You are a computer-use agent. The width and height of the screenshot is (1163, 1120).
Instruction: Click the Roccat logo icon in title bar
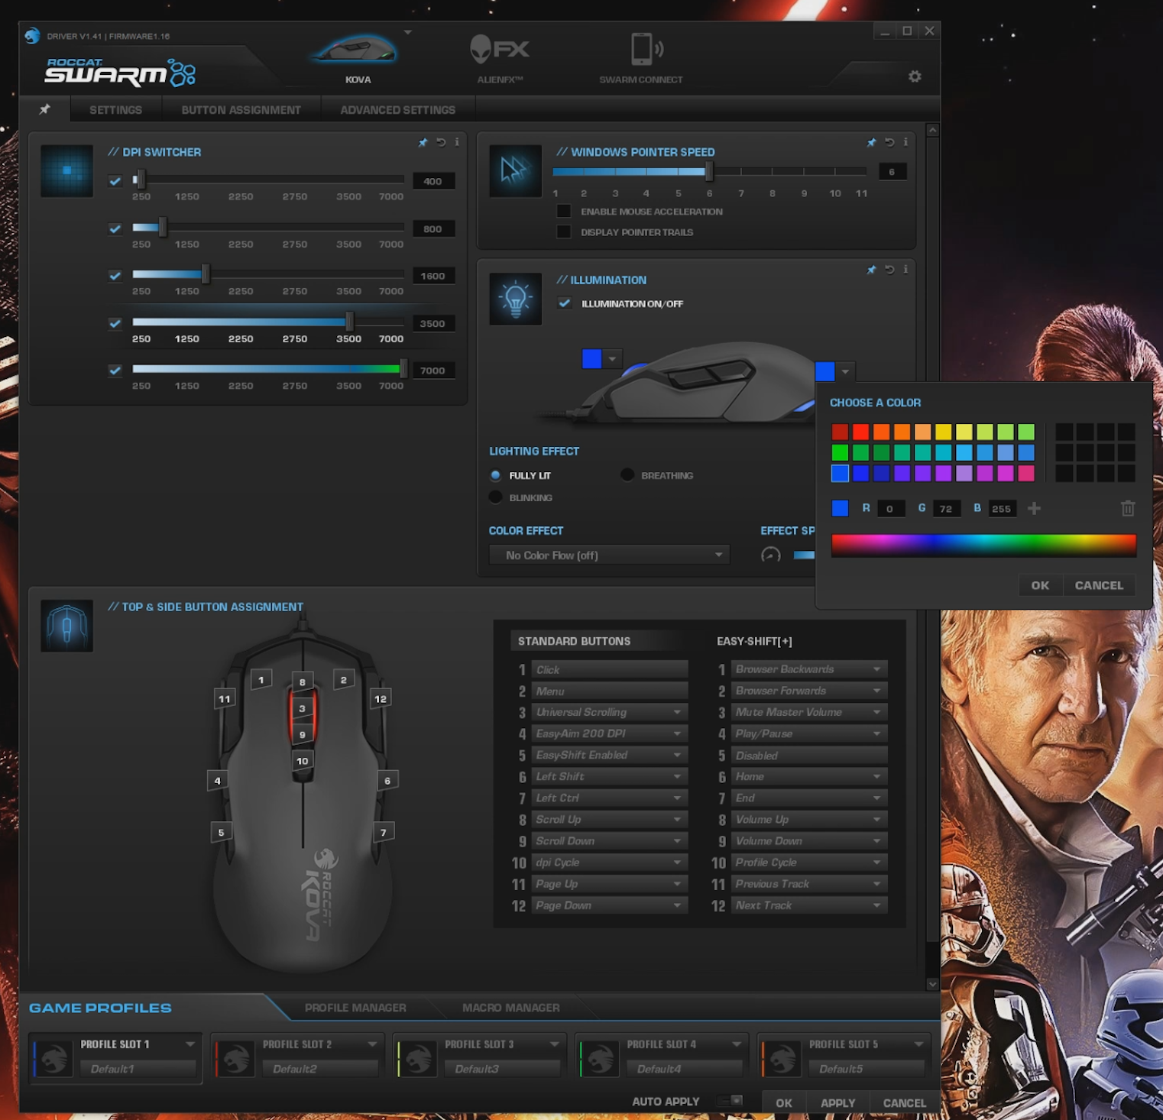point(32,36)
